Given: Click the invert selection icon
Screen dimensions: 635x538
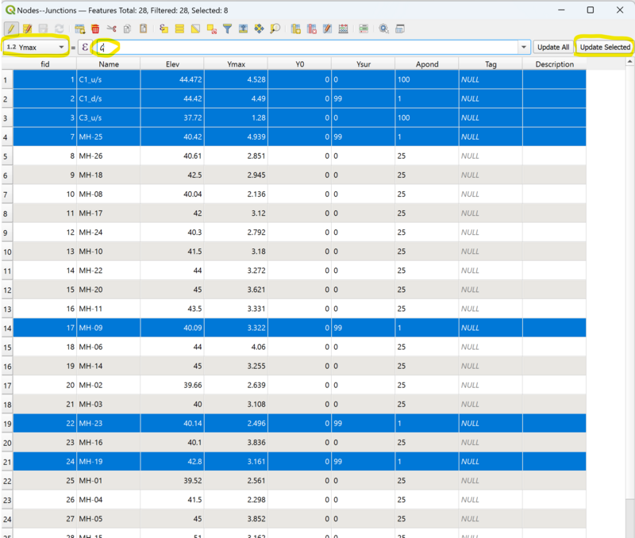Looking at the screenshot, I should [x=195, y=29].
